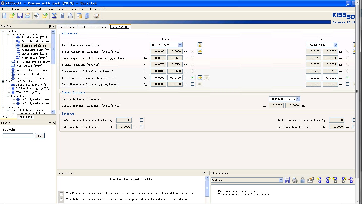Switch to the Projects tab
Viewport: 362px width, 204px height.
click(x=26, y=117)
